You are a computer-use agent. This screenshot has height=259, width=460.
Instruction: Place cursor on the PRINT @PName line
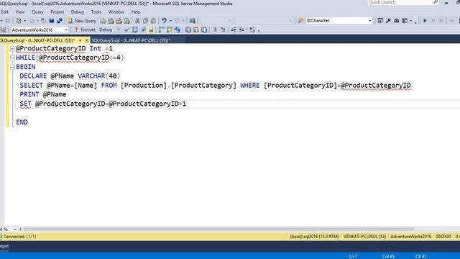click(43, 94)
